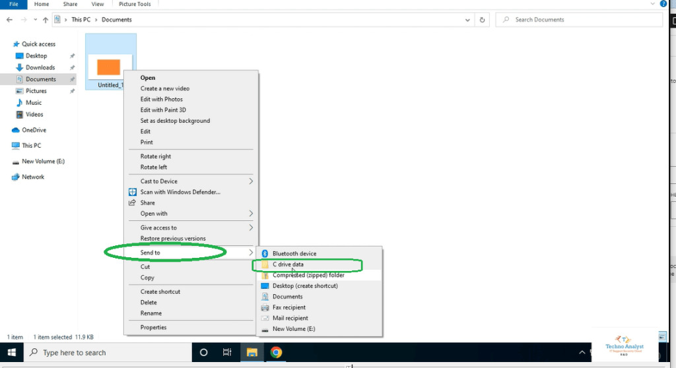The width and height of the screenshot is (676, 368).
Task: Click the Cortana circle icon
Action: (x=203, y=352)
